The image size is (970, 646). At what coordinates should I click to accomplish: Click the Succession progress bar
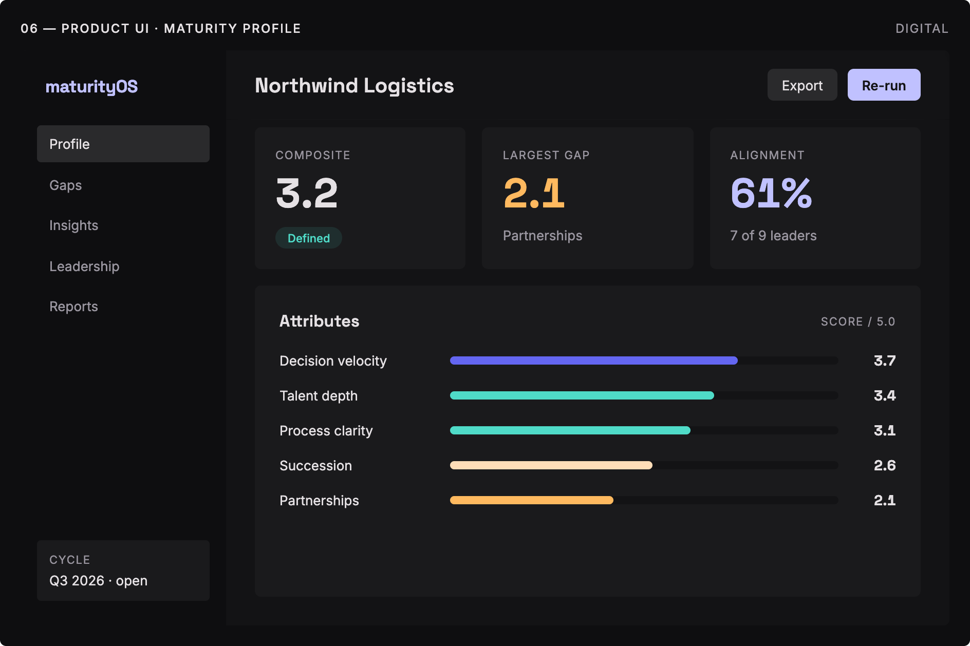point(644,465)
